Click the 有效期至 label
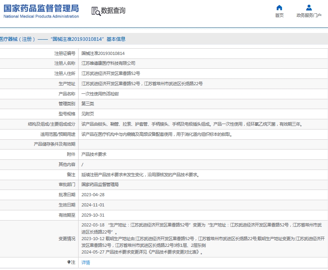The height and width of the screenshot is (270, 328). point(67,215)
